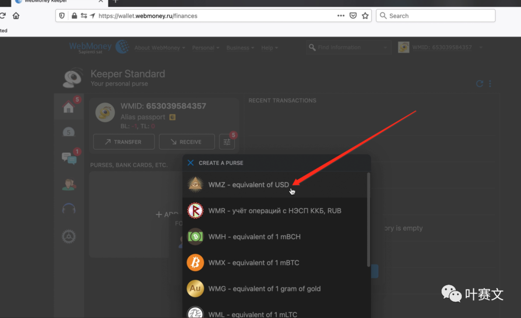The height and width of the screenshot is (318, 521).
Task: Open the chat messages sidebar icon
Action: point(69,158)
